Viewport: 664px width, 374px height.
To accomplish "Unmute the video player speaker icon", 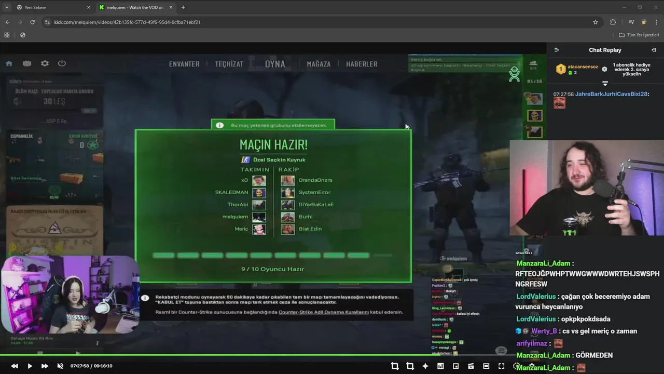I will coord(60,366).
